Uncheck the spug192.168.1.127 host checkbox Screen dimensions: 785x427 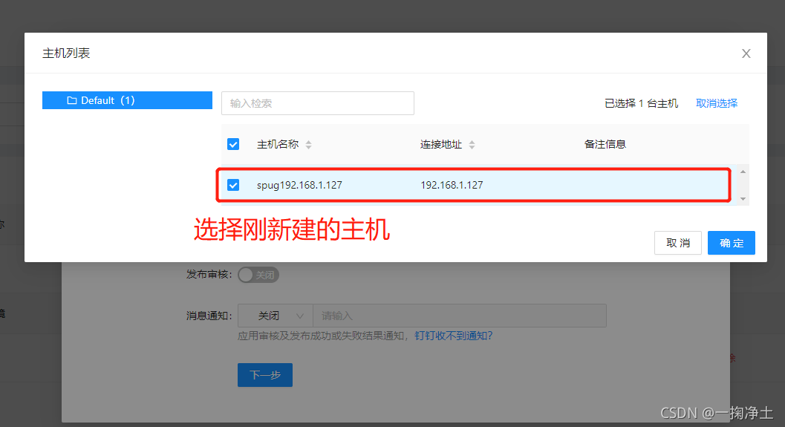[233, 185]
